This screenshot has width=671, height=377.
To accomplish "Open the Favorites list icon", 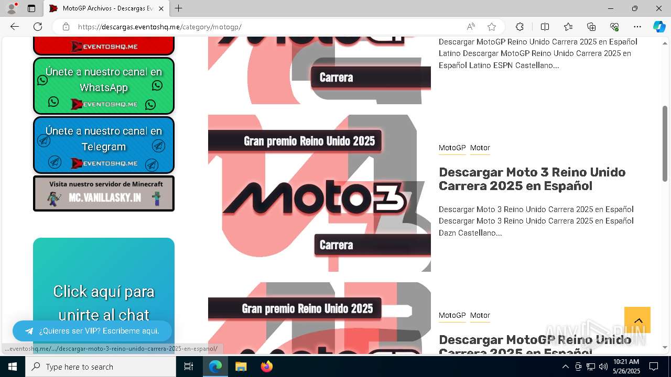I will click(568, 27).
